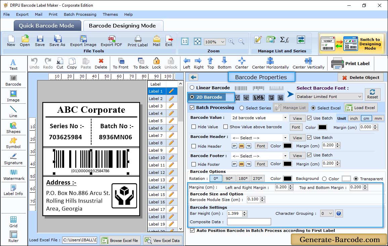This screenshot has height=246, width=388.
Task: Click the Delete Object button
Action: [360, 78]
